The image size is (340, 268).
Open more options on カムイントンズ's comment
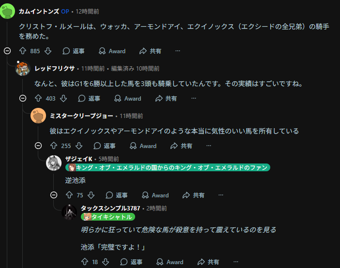click(178, 51)
